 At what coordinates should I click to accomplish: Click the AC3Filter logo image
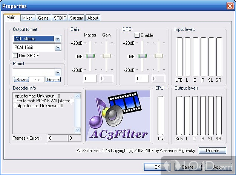pos(118,116)
